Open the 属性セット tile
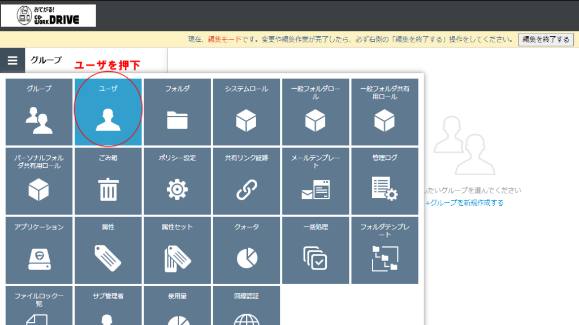 point(177,250)
